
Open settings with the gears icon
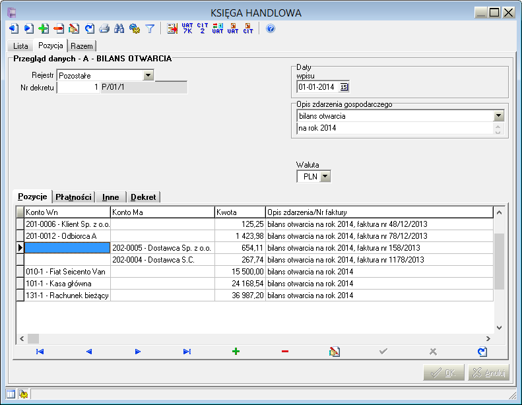coord(135,28)
